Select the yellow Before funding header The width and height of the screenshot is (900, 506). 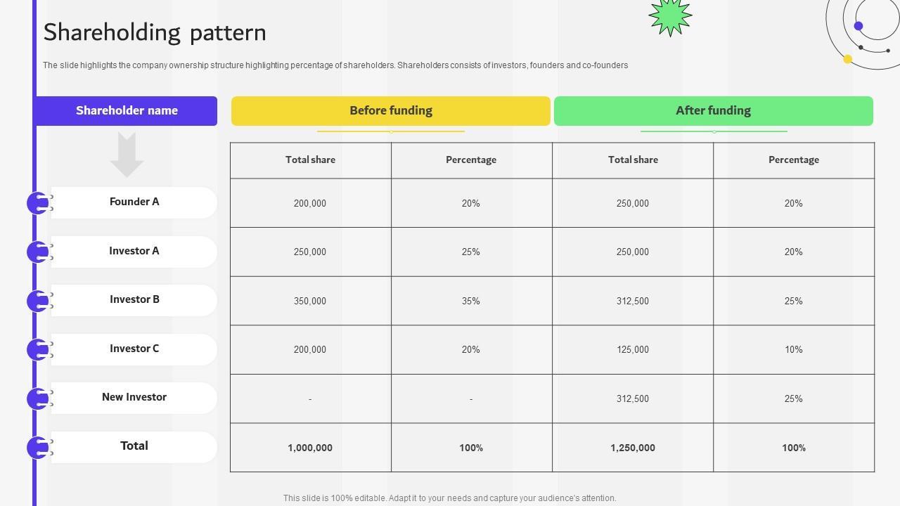(x=391, y=111)
